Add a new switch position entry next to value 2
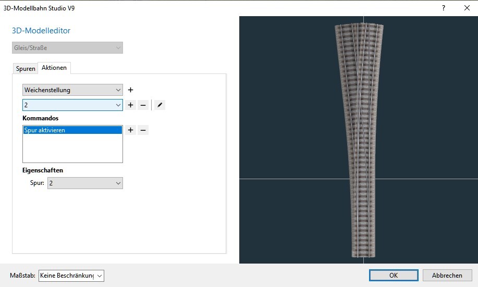478x287 pixels. point(130,105)
